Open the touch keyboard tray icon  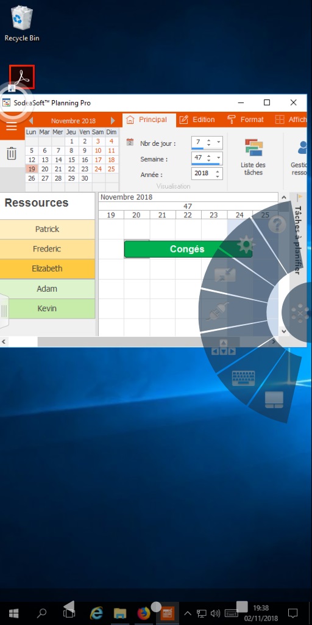point(231,613)
